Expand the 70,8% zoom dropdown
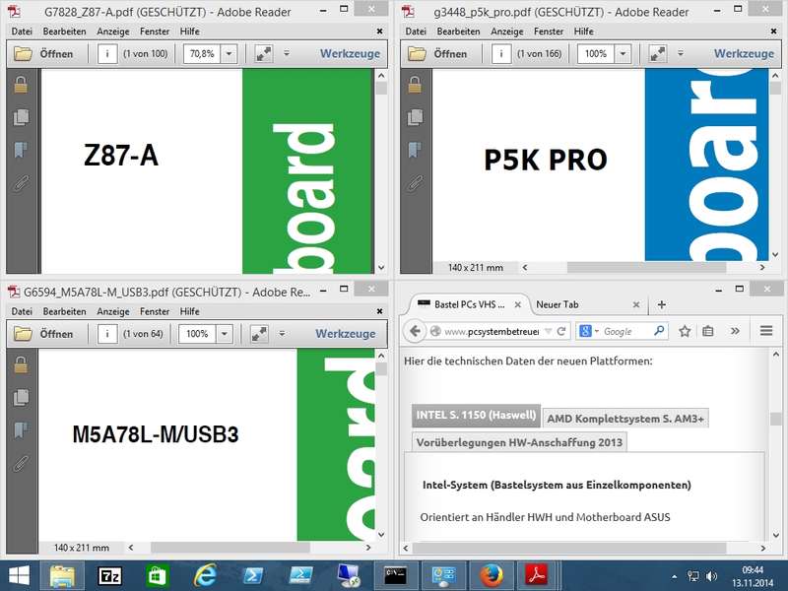The width and height of the screenshot is (788, 591). [229, 54]
